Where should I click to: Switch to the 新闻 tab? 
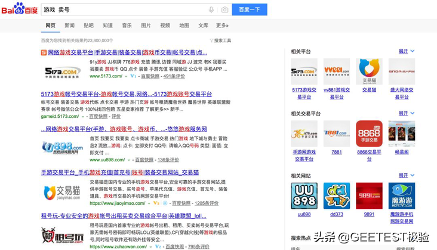coord(69,26)
